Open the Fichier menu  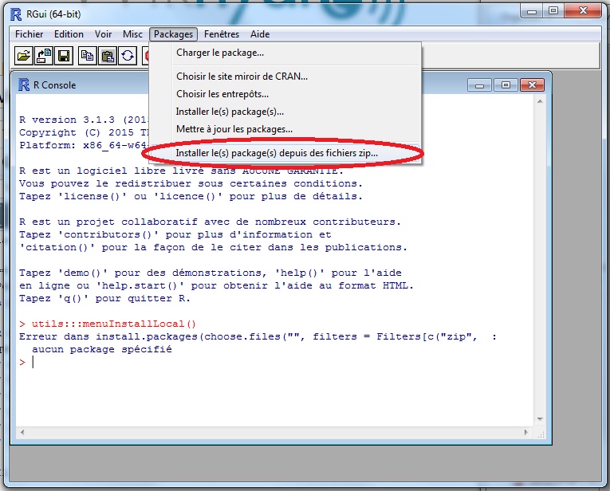30,34
